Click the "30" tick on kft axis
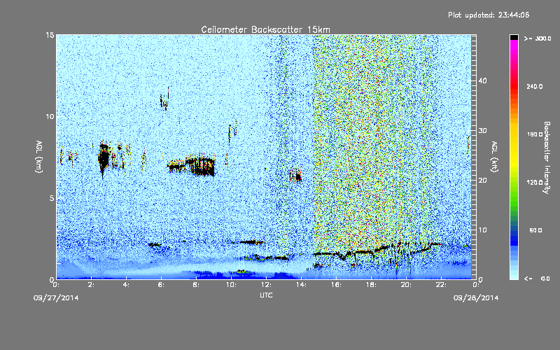This screenshot has width=560, height=350. point(482,131)
